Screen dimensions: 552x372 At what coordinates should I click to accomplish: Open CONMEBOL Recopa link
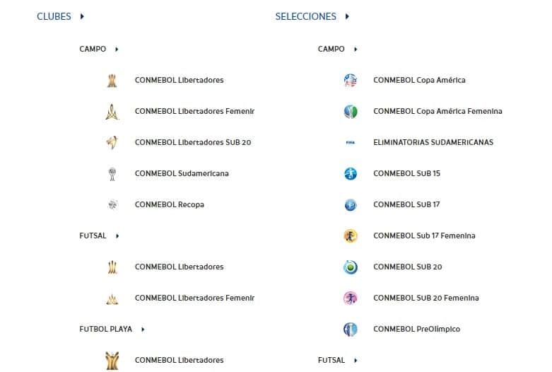(x=170, y=204)
